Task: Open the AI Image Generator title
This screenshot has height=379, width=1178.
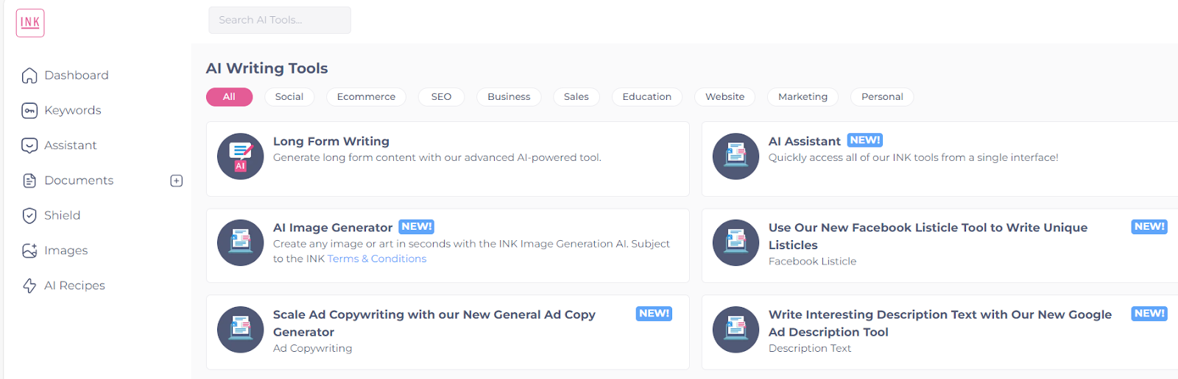Action: [333, 228]
